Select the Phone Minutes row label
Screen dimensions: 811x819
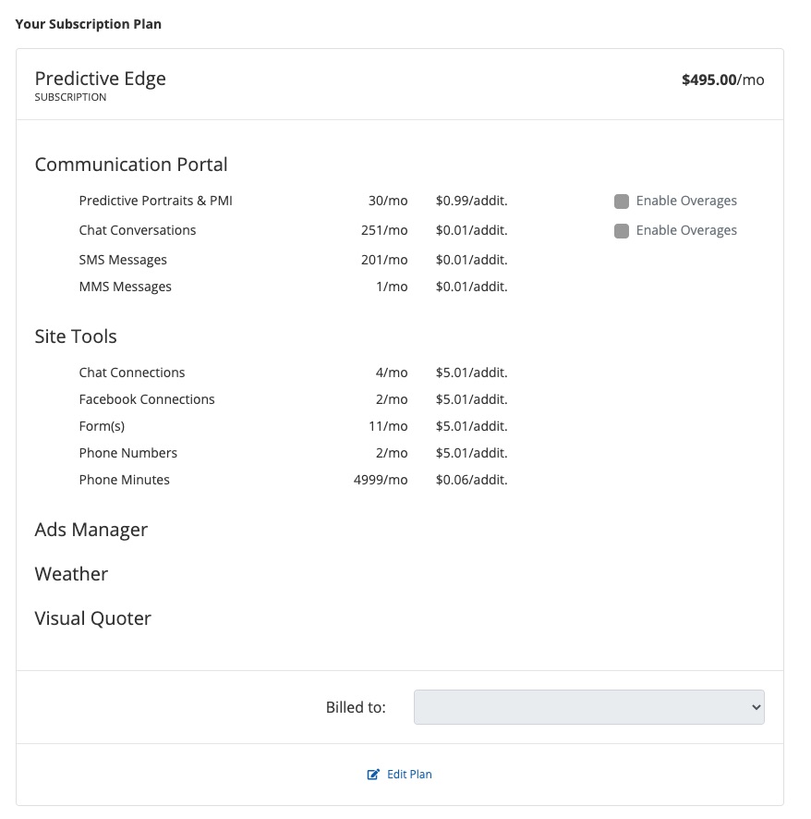click(124, 480)
